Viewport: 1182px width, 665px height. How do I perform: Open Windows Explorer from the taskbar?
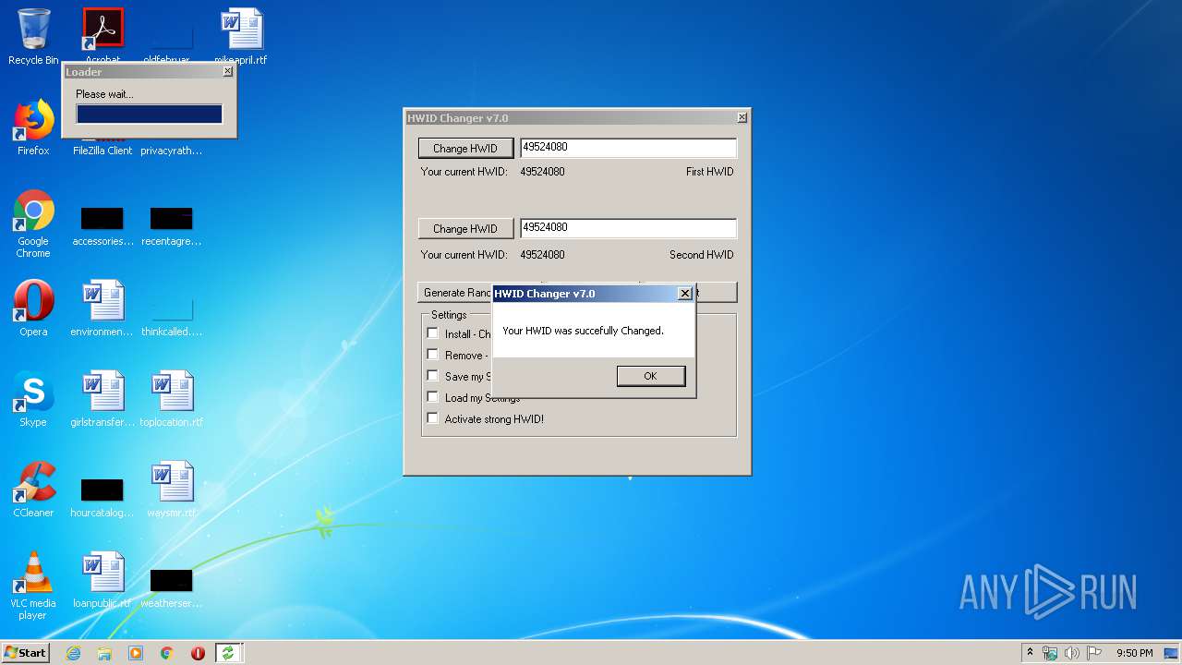pyautogui.click(x=104, y=653)
